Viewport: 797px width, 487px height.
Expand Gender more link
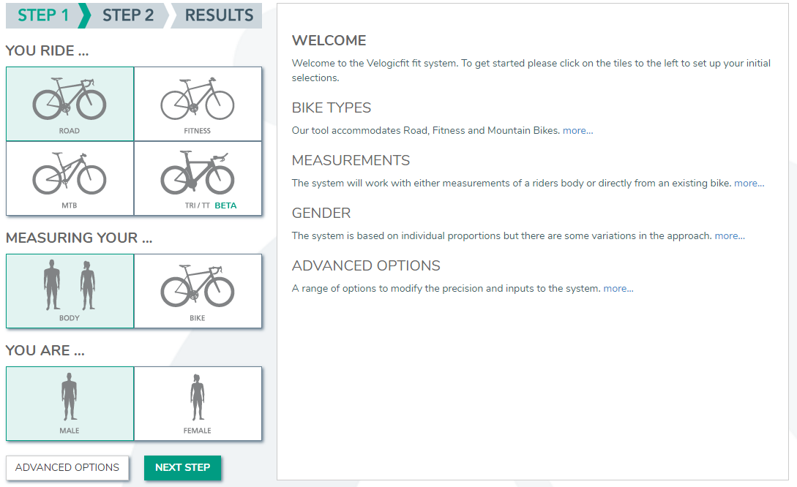(730, 236)
